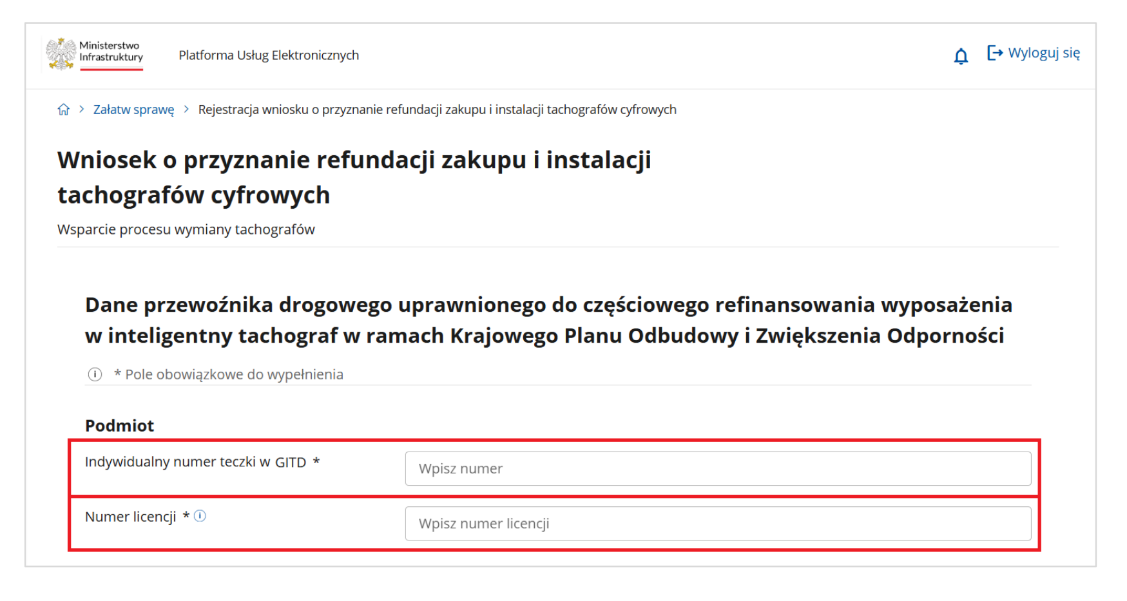Go to the home breadcrumb icon

click(63, 110)
